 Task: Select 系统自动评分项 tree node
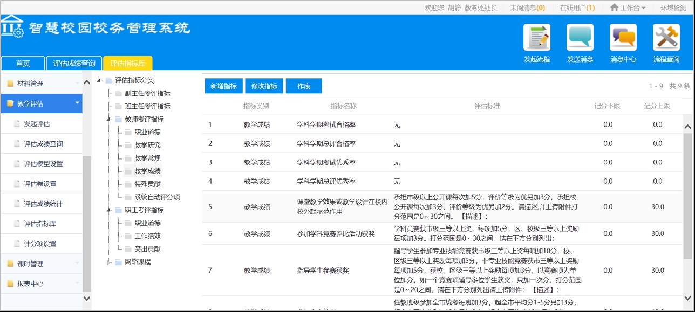coord(157,197)
